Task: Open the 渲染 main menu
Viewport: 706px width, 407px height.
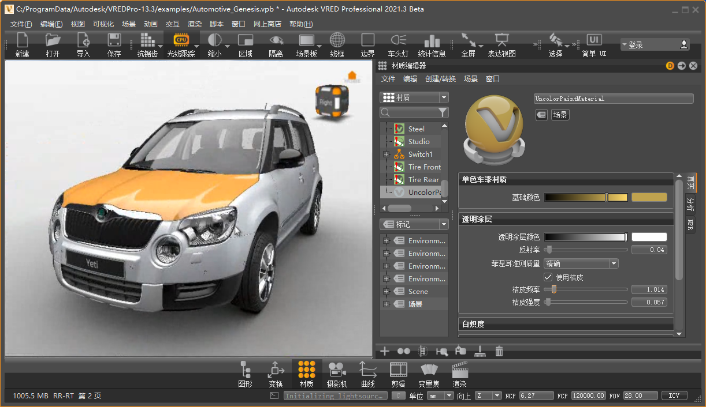Action: tap(195, 24)
